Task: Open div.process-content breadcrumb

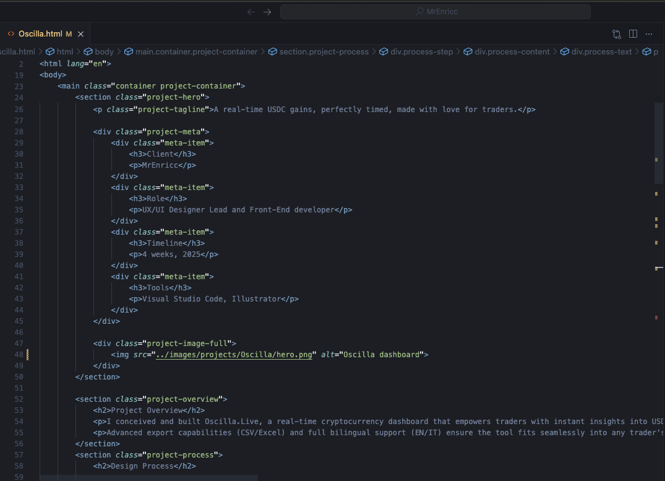Action: click(x=512, y=52)
